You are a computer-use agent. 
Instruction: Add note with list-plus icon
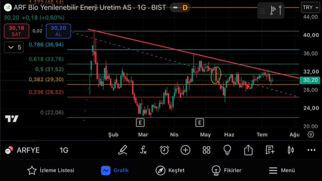pos(270,150)
